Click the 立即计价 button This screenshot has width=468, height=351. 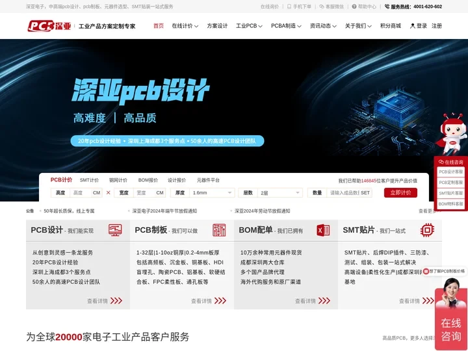(x=400, y=192)
